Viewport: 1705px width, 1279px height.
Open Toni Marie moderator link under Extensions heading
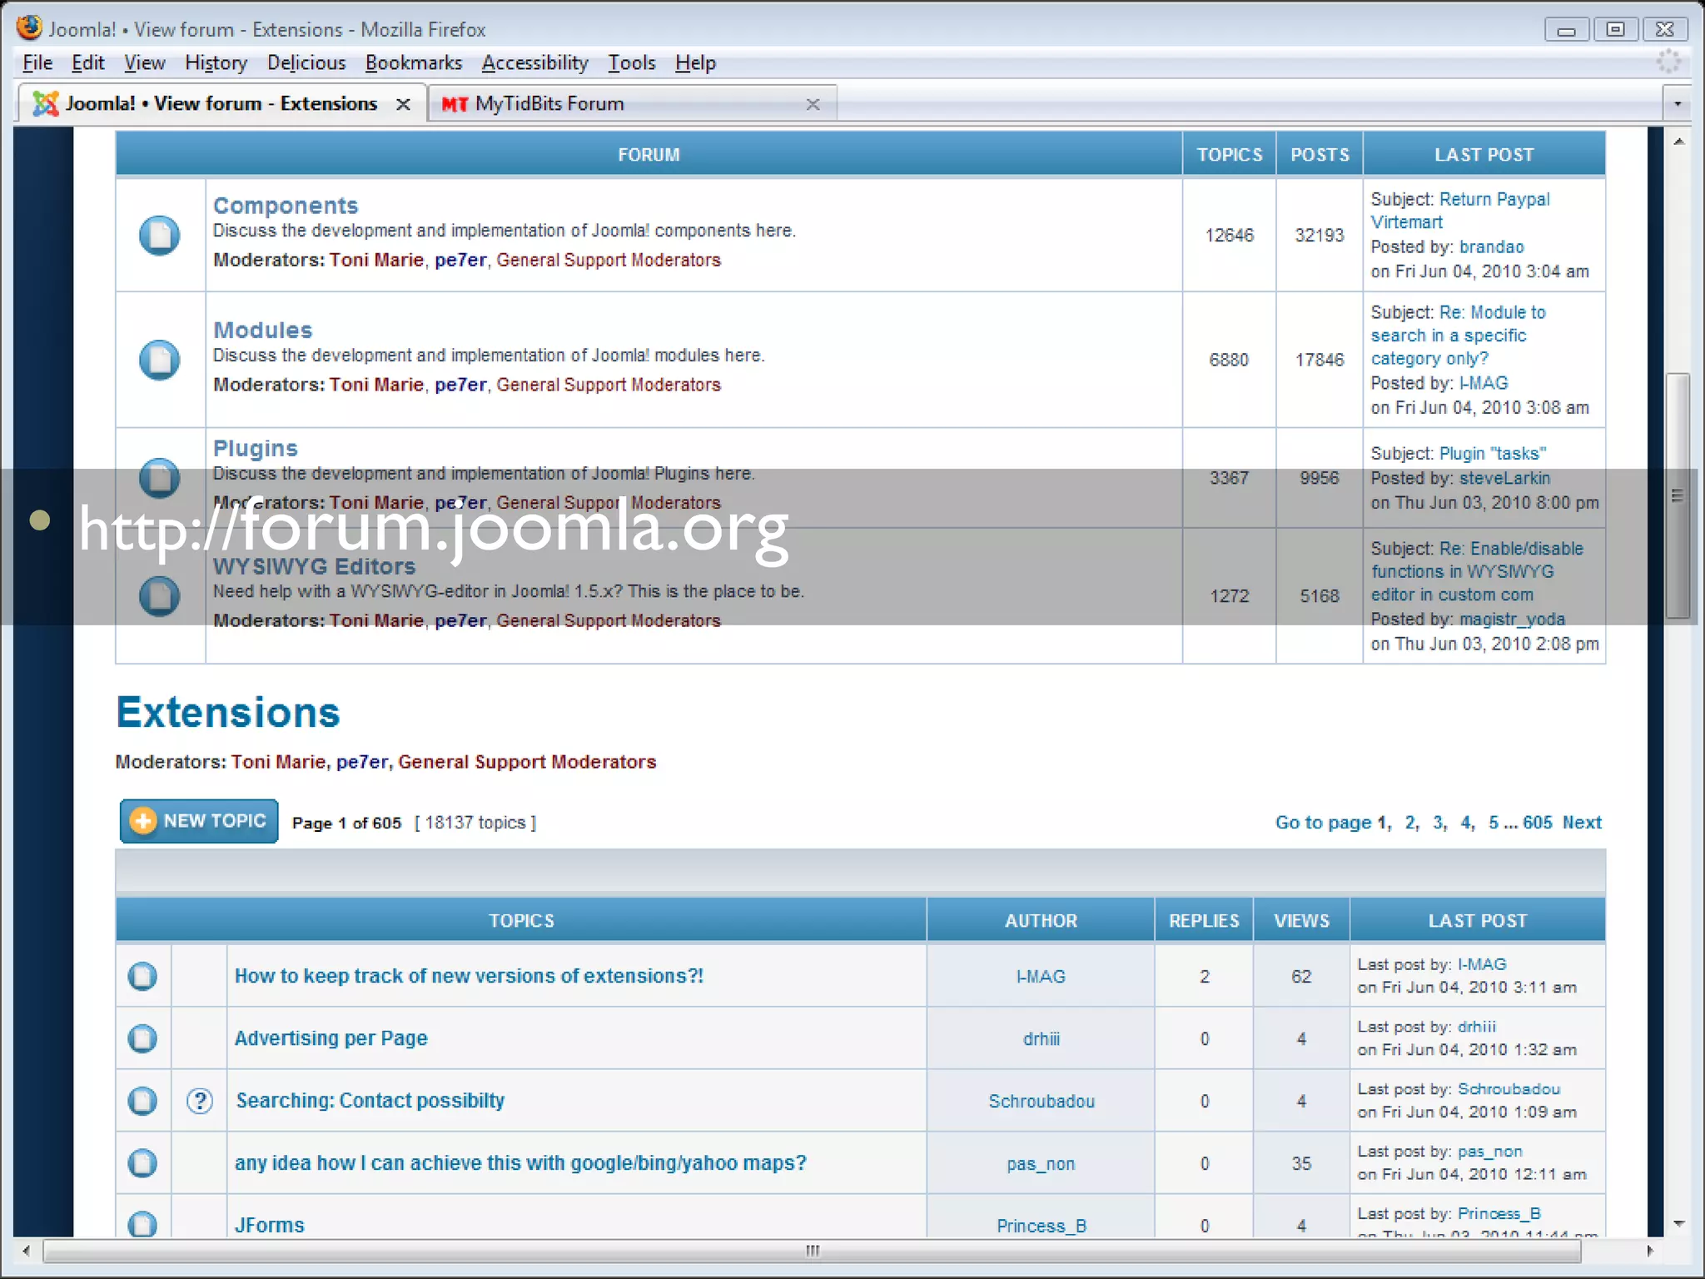coord(278,762)
